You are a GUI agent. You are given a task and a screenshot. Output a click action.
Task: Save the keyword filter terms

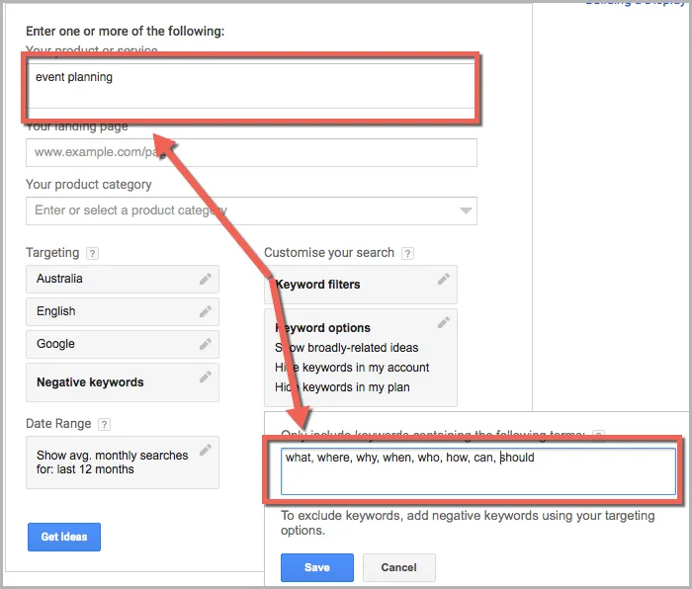click(x=317, y=568)
